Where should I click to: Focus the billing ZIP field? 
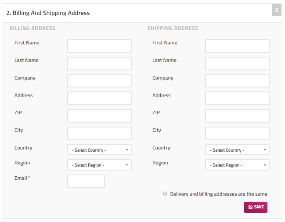[99, 116]
